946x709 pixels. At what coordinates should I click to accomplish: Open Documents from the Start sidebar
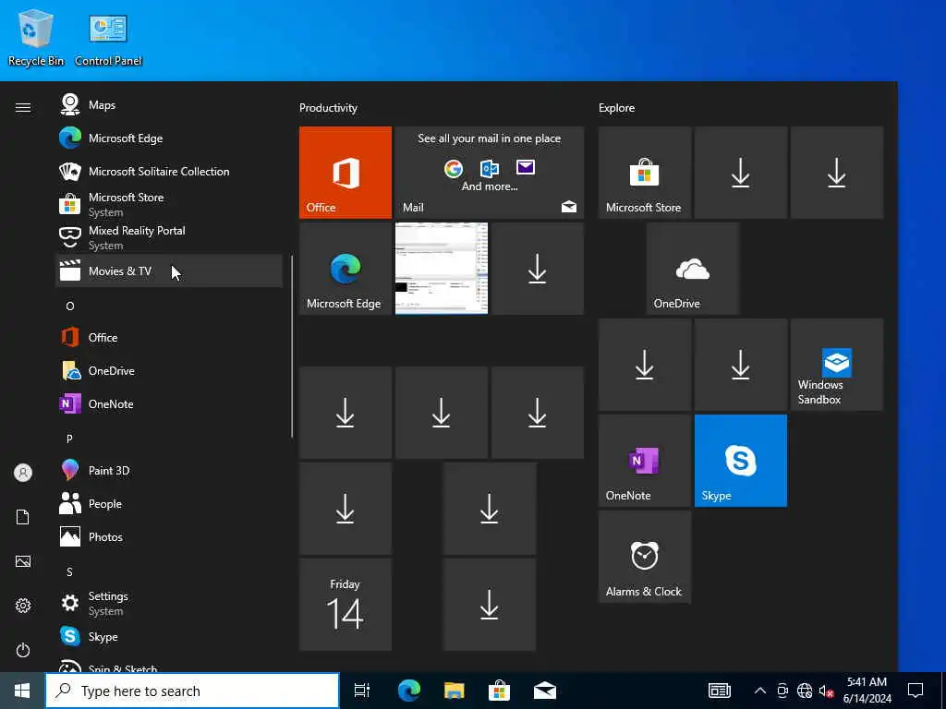23,517
